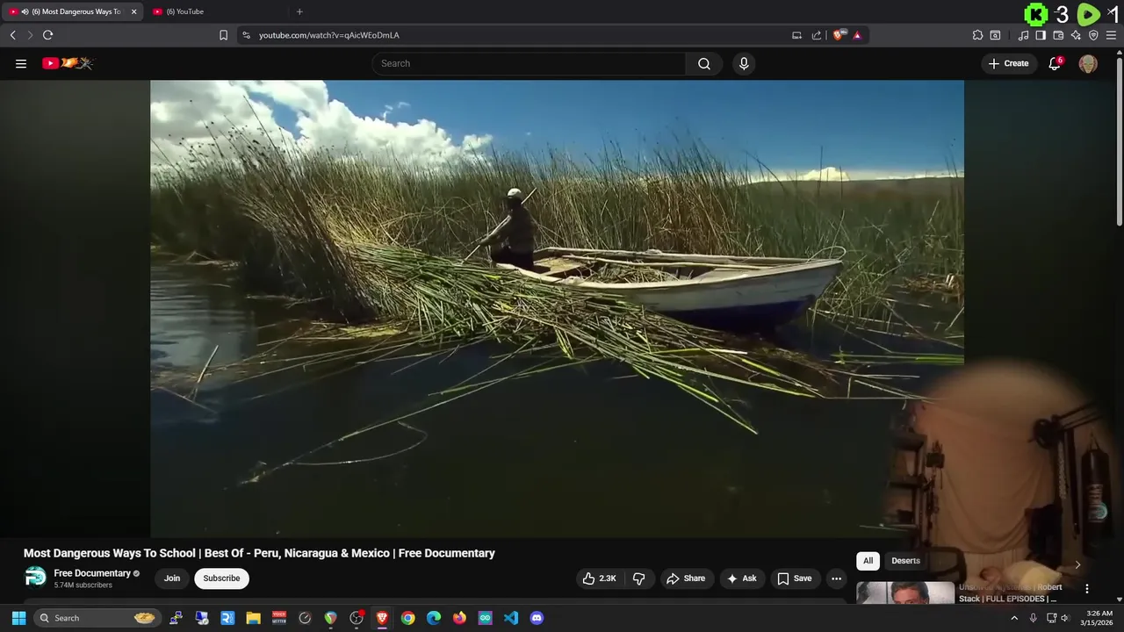
Task: Dislike the video with thumbs down
Action: (638, 578)
